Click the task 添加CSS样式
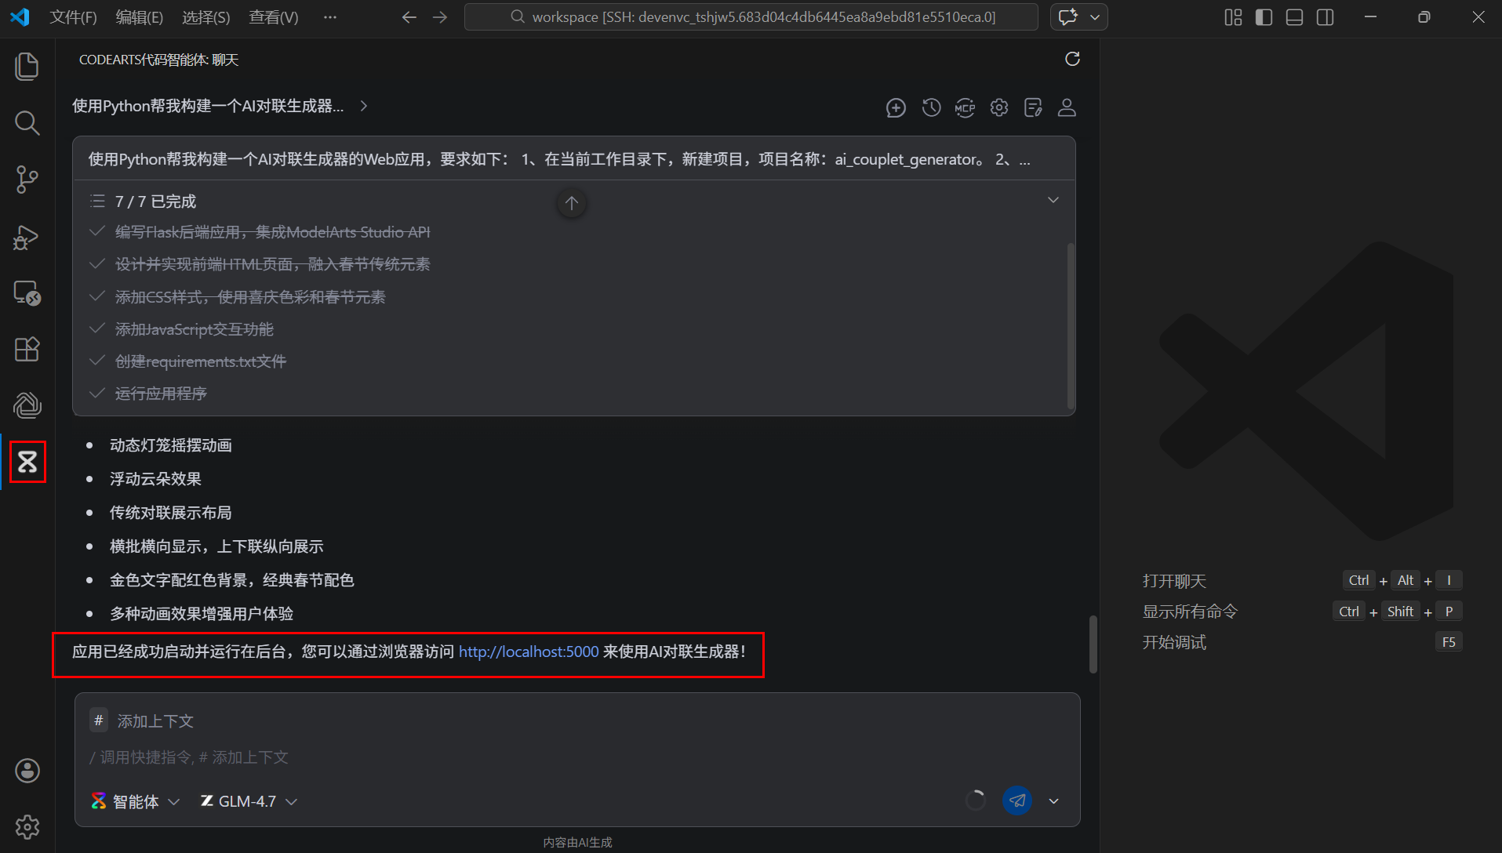The height and width of the screenshot is (853, 1502). point(250,297)
